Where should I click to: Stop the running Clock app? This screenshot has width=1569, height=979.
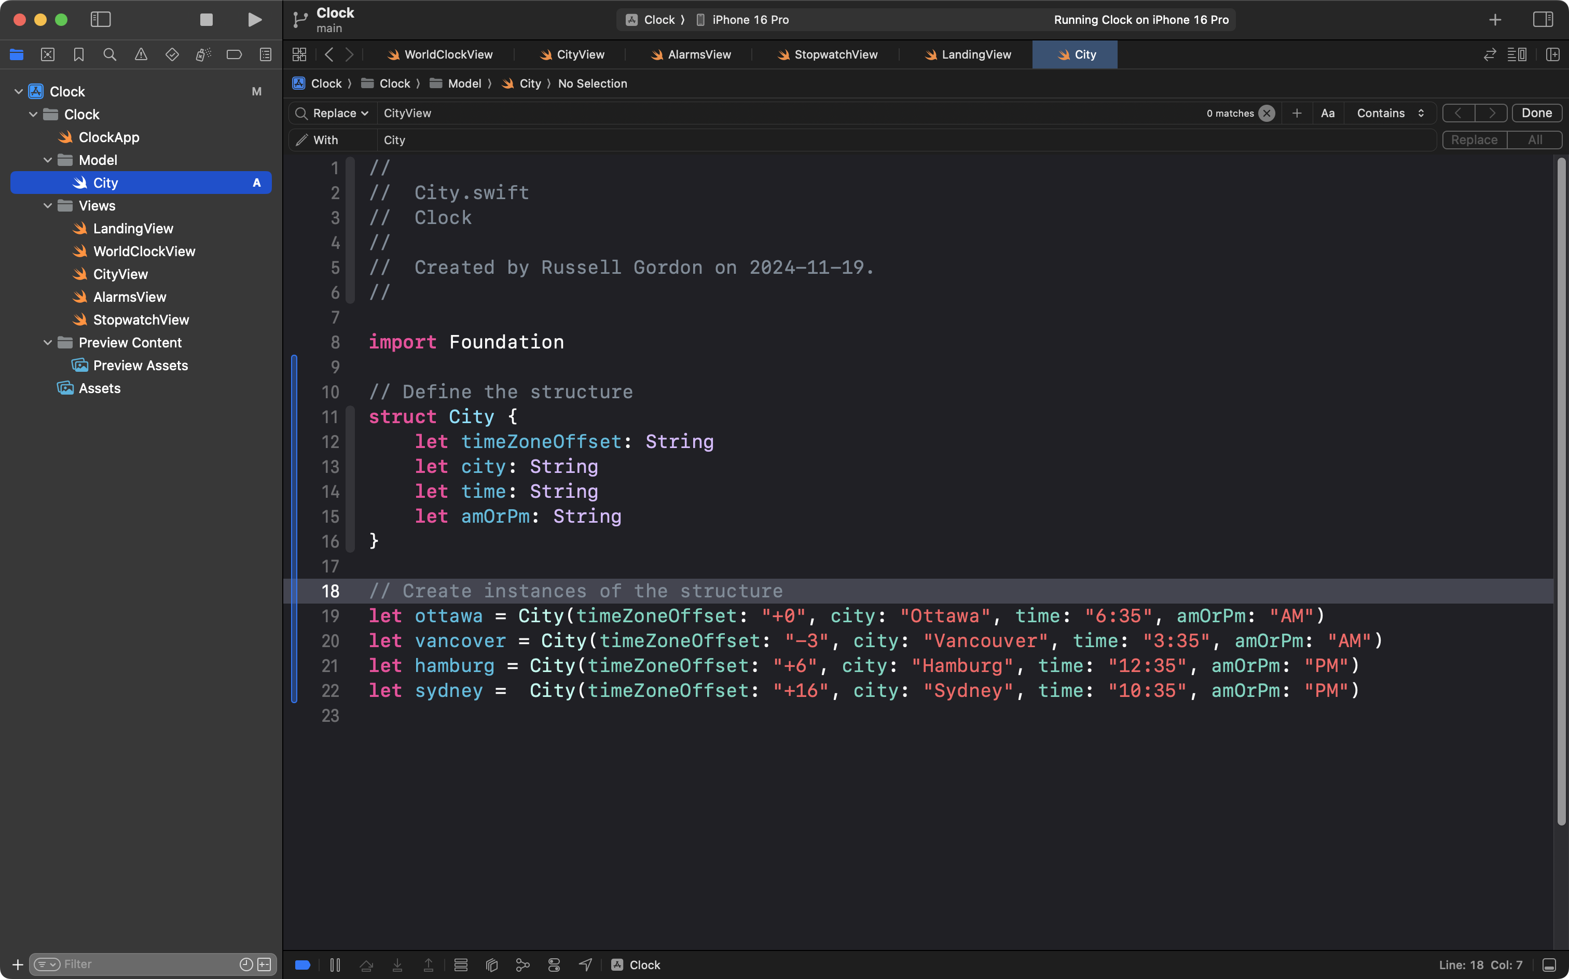point(206,19)
